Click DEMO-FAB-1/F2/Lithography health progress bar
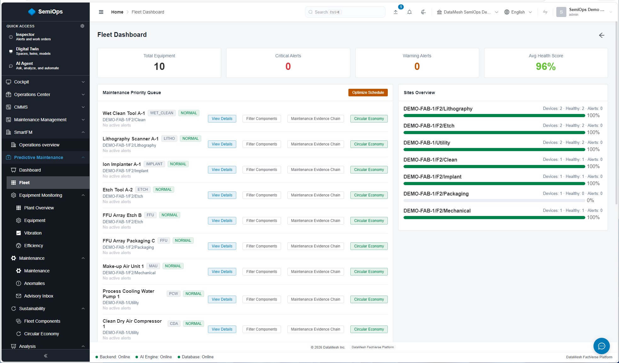This screenshot has height=363, width=619. coord(494,116)
